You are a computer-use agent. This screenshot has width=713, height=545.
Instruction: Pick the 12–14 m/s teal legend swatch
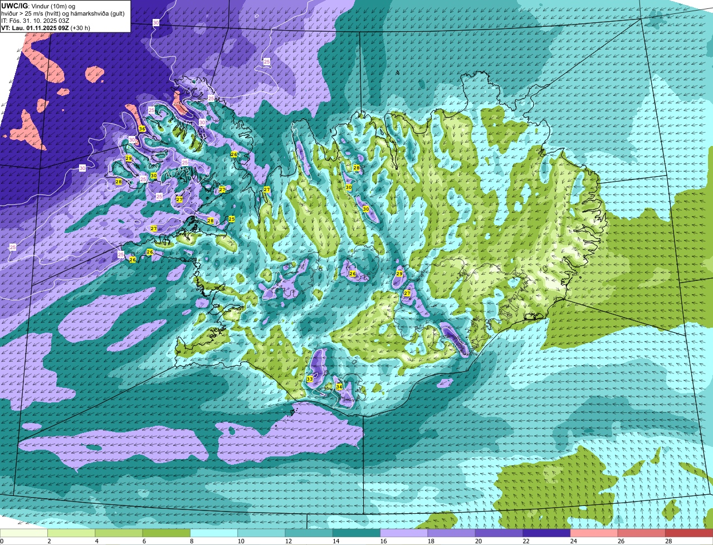pos(309,533)
